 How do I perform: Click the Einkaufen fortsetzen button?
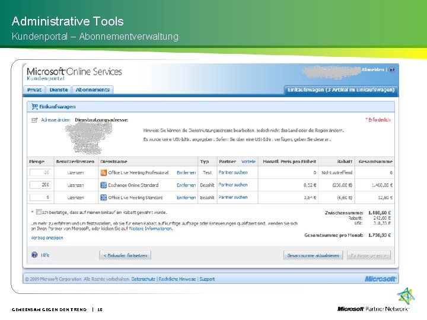pos(125,255)
